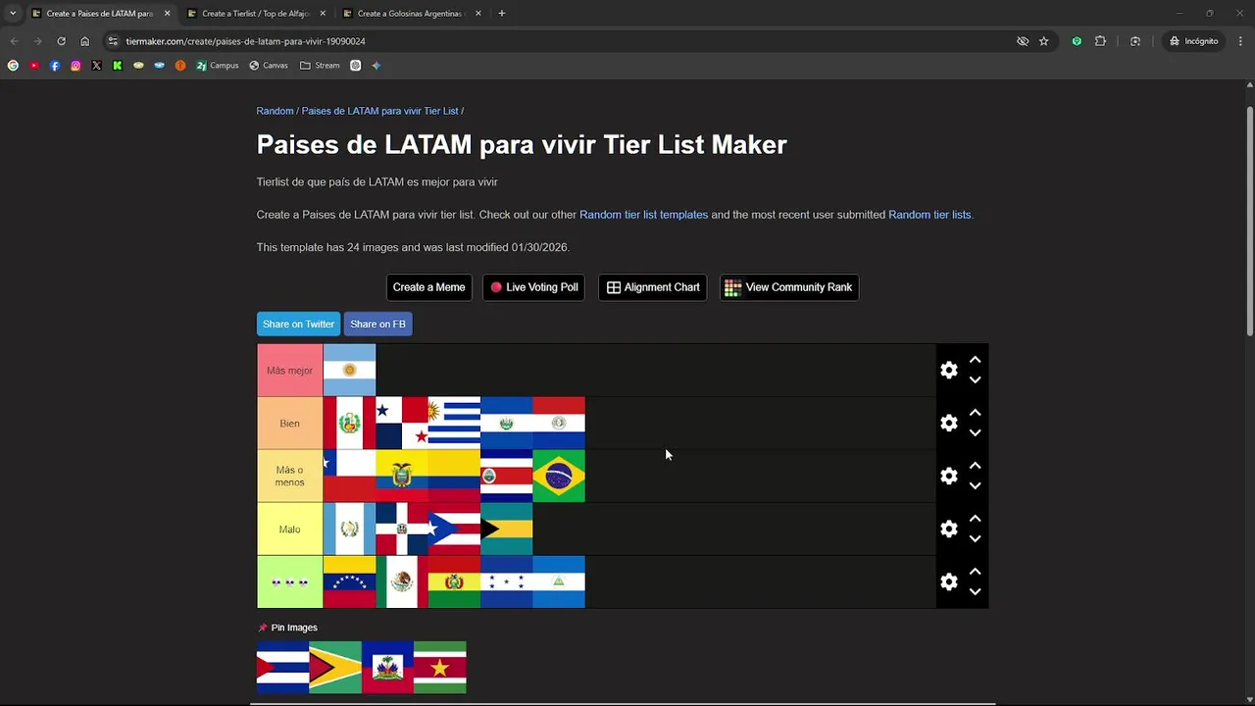Select the Brazil flag in Más o menos row
The width and height of the screenshot is (1255, 706).
click(x=559, y=477)
